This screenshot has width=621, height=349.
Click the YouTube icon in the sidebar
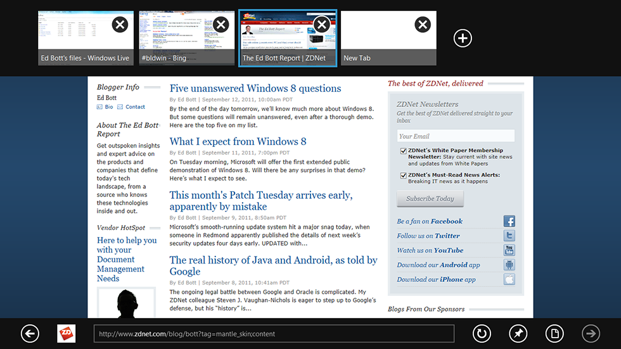[509, 250]
